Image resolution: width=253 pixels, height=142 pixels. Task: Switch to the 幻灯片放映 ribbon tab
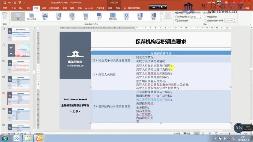pyautogui.click(x=53, y=8)
